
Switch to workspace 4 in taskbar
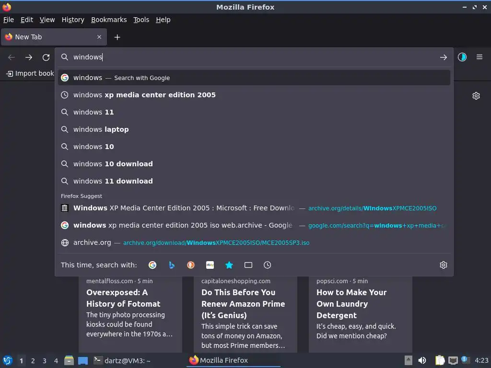click(x=56, y=361)
